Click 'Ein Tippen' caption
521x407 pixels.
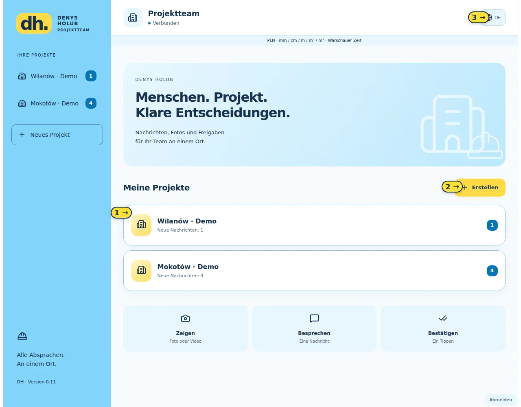click(443, 341)
